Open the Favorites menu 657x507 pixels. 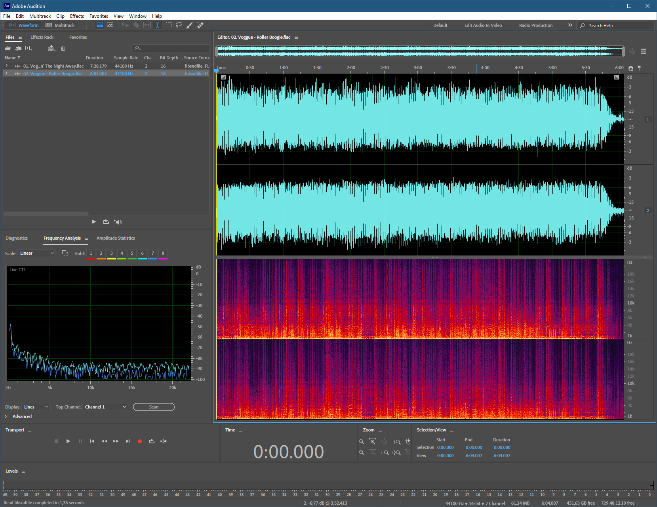pyautogui.click(x=99, y=16)
